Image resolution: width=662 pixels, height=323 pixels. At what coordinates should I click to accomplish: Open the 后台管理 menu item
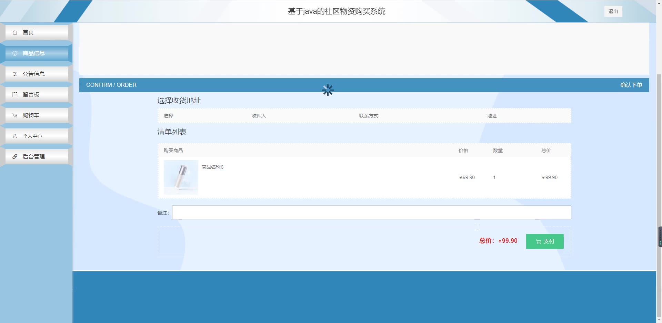[x=37, y=156]
